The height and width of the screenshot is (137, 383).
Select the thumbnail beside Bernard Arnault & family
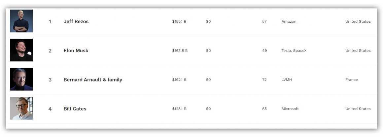pos(21,79)
